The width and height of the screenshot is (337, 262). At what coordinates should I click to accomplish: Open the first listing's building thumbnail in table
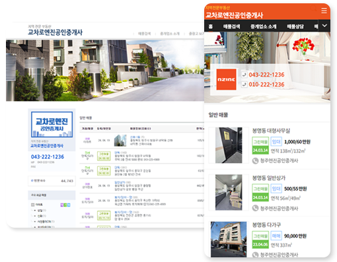(120, 141)
